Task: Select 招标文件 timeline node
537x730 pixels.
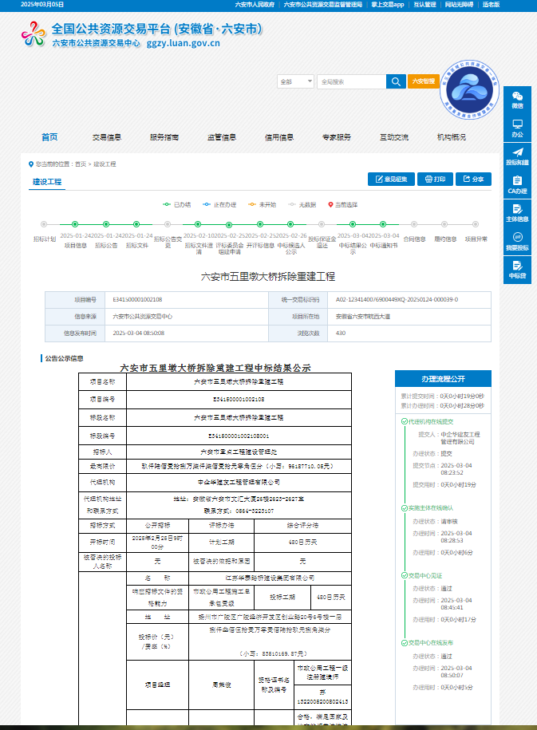Action: tap(136, 224)
